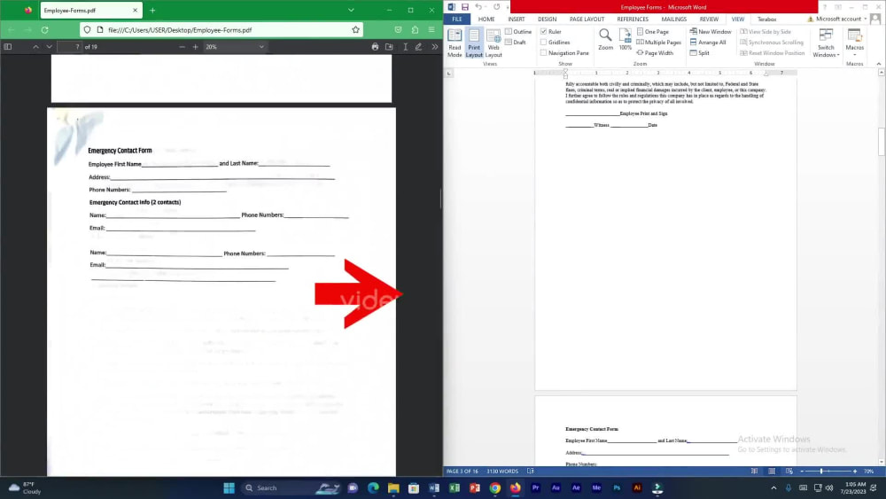This screenshot has height=499, width=886.
Task: Zoom out in the PDF viewer
Action: pyautogui.click(x=182, y=47)
